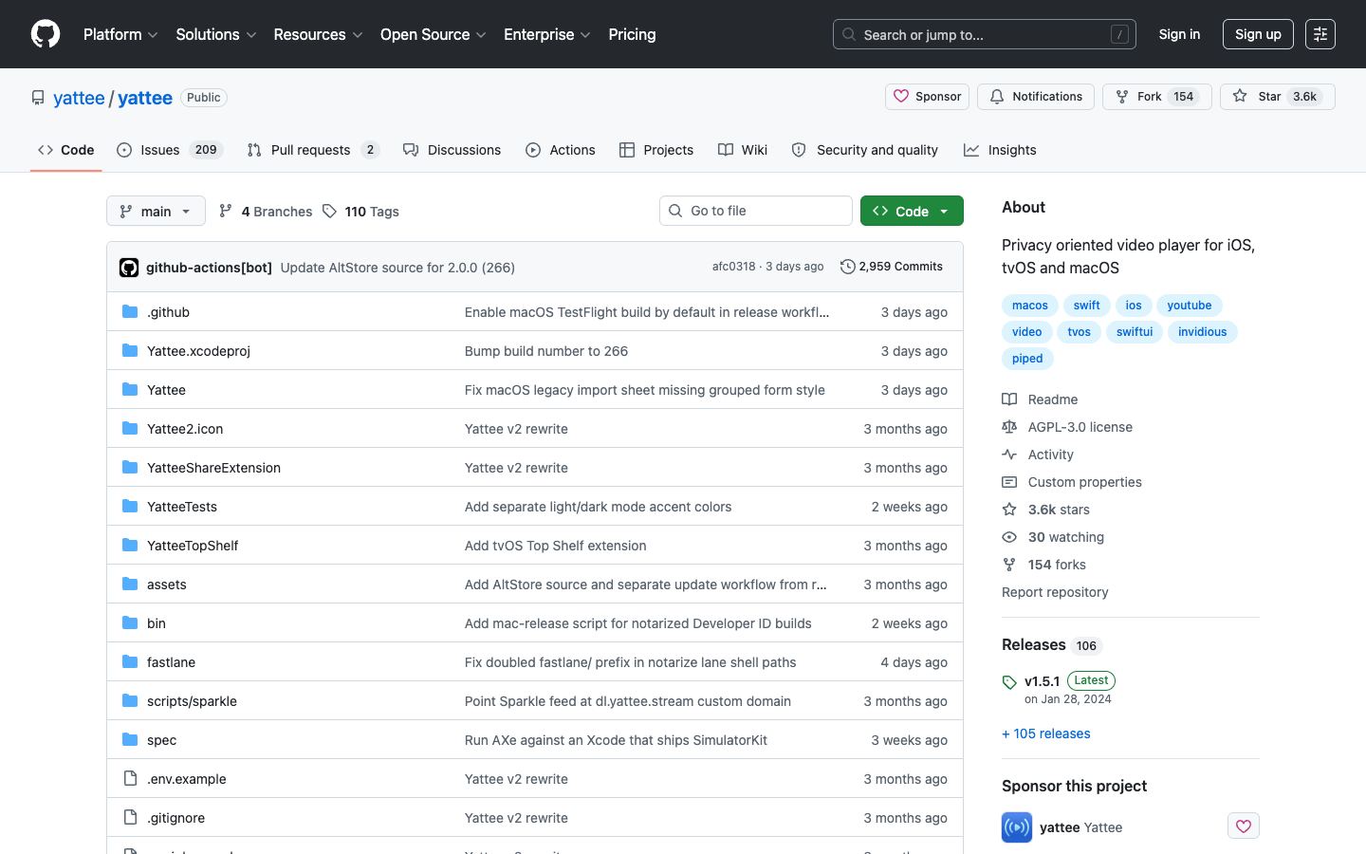Click the commit history clock icon
Screen dimensions: 1366x854
coord(848,267)
